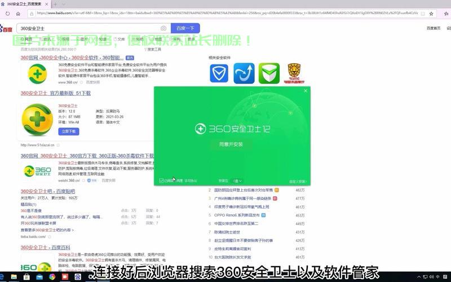The width and height of the screenshot is (451, 282).
Task: Switch to 图片 search category tab
Action: pyautogui.click(x=82, y=39)
